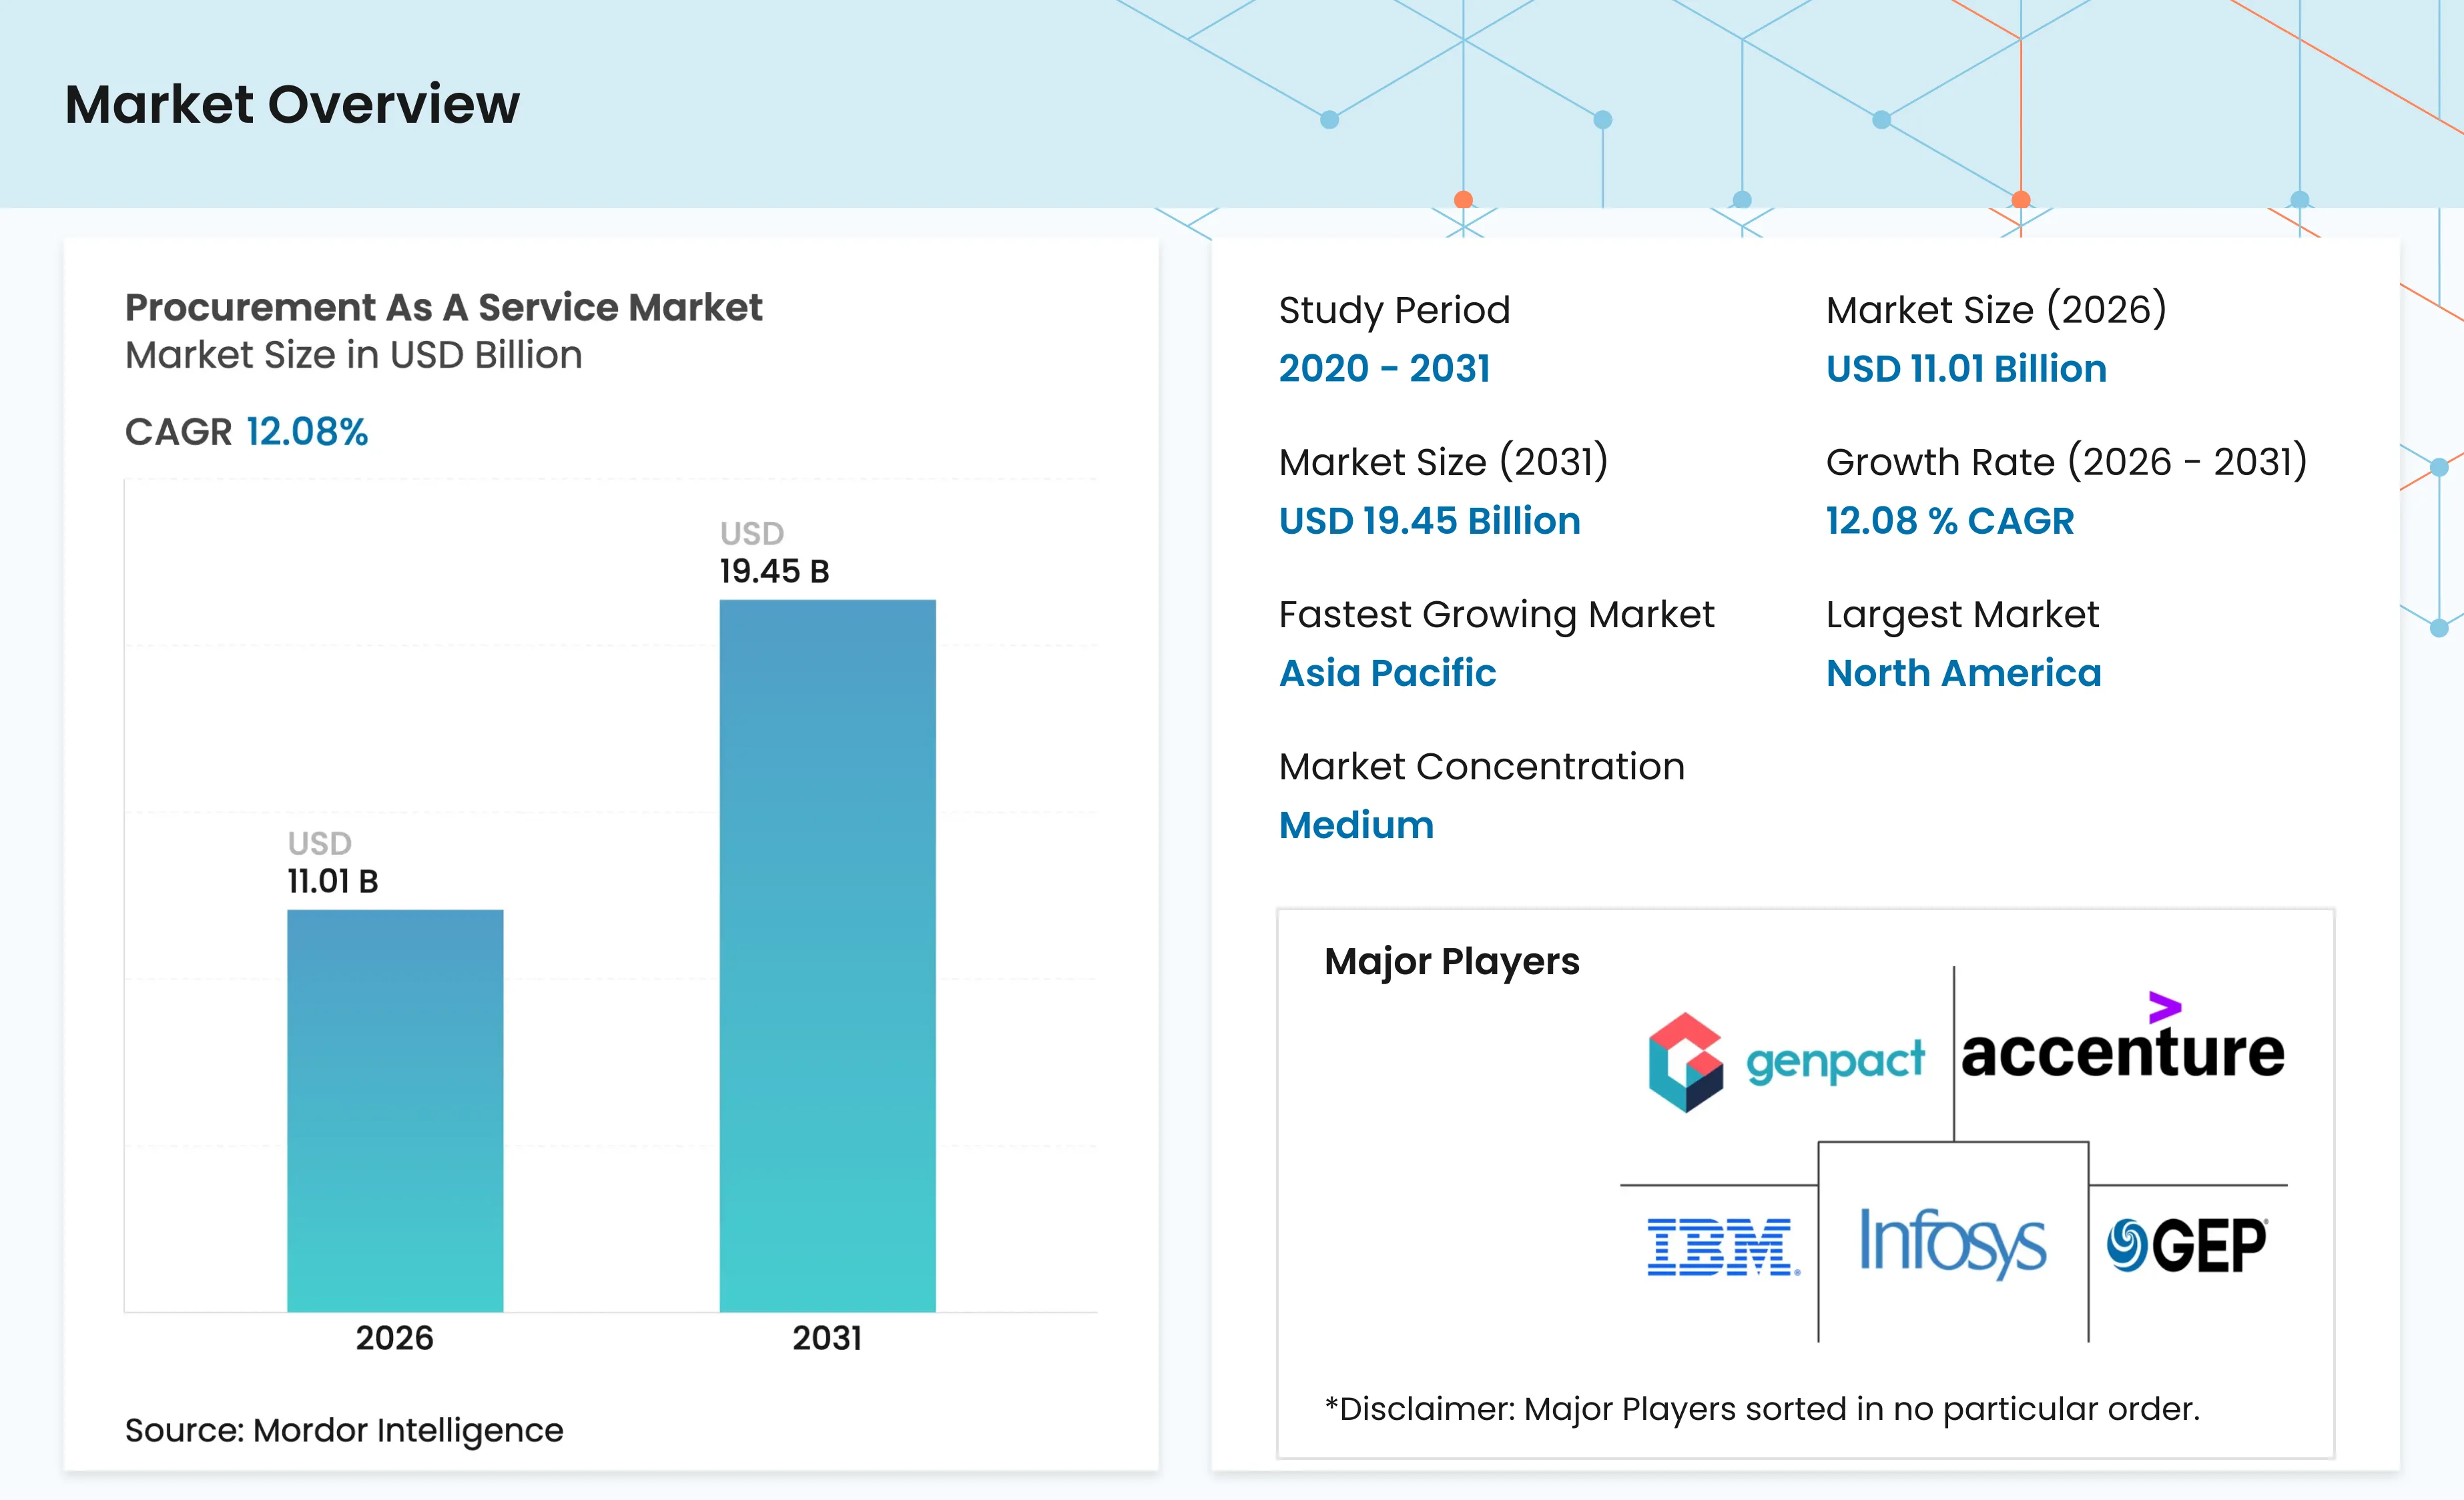The height and width of the screenshot is (1500, 2464).
Task: Click the CAGR 12.08% value
Action: point(307,432)
